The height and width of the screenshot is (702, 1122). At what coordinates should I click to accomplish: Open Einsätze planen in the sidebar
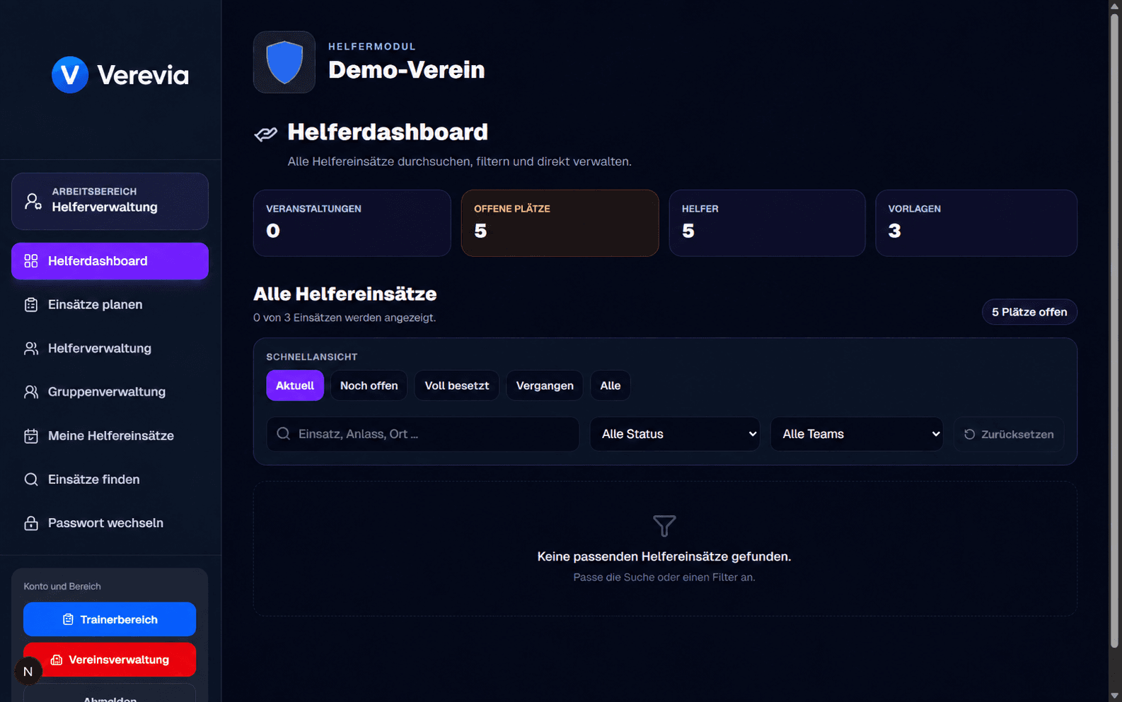click(110, 305)
